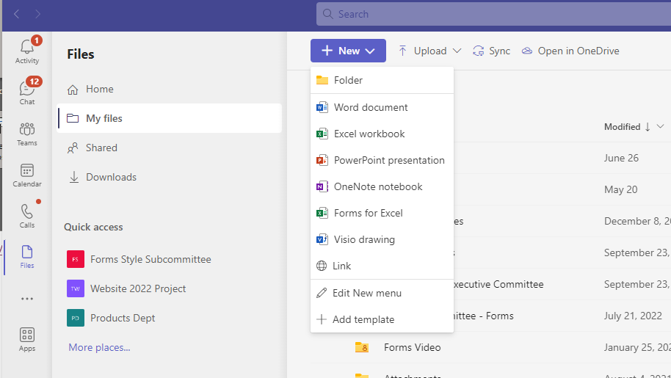Click the Word icon in New menu
The width and height of the screenshot is (671, 378).
click(x=322, y=107)
